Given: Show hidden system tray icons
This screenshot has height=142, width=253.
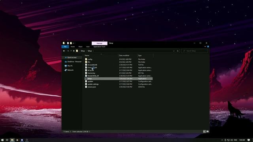Looking at the screenshot, I should tap(222, 140).
